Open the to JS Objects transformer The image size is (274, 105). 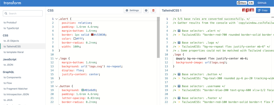11,41
